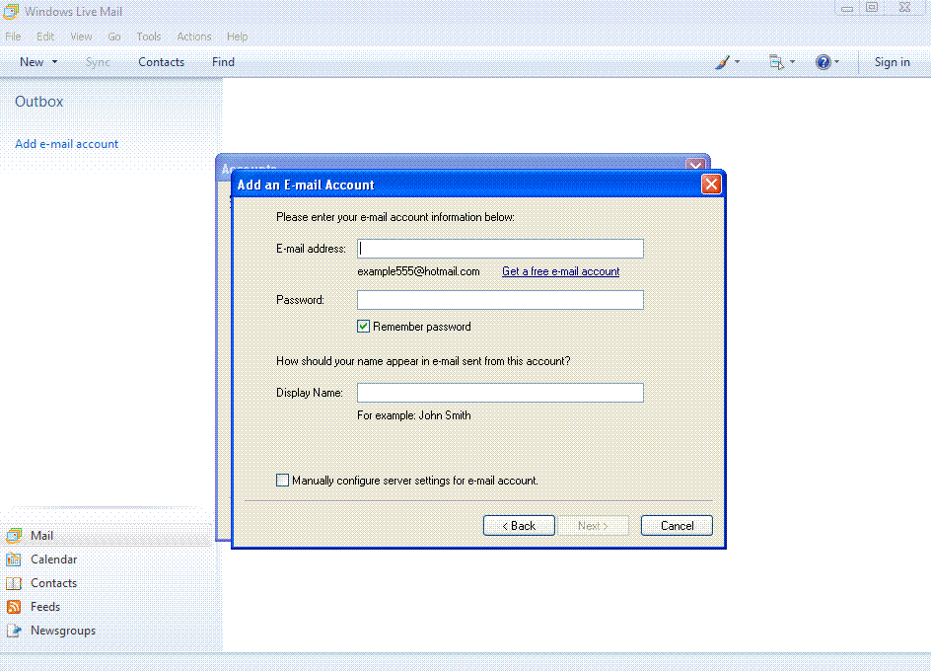Focus the E-mail address input field
931x671 pixels.
500,249
